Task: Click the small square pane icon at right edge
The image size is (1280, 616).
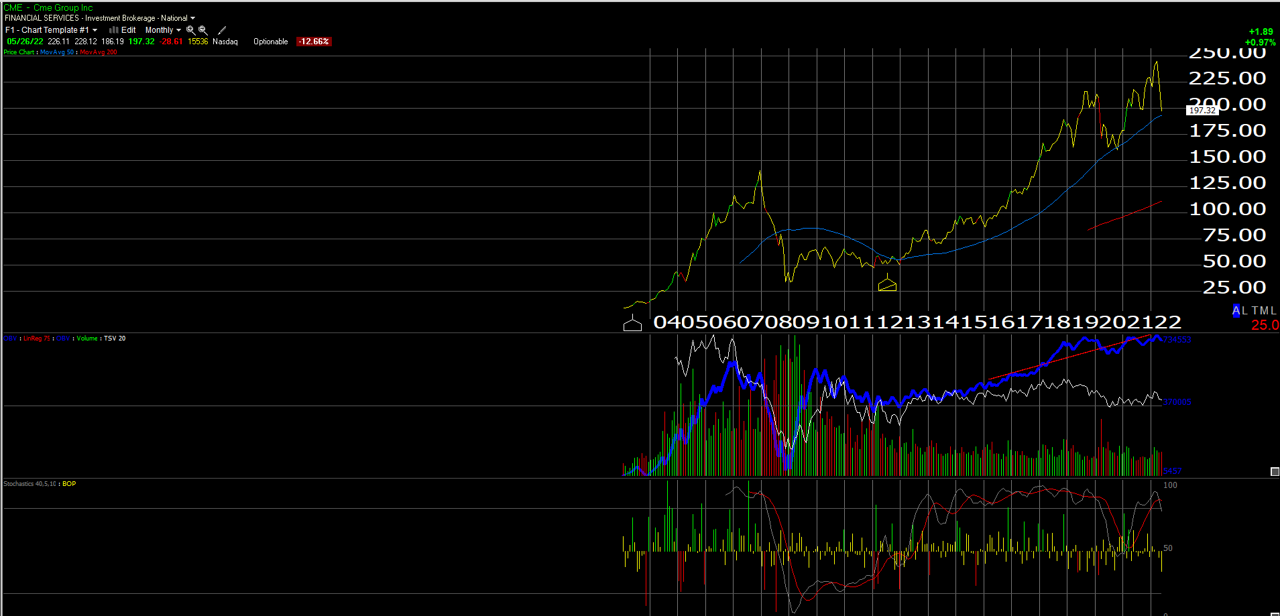Action: (x=1275, y=472)
